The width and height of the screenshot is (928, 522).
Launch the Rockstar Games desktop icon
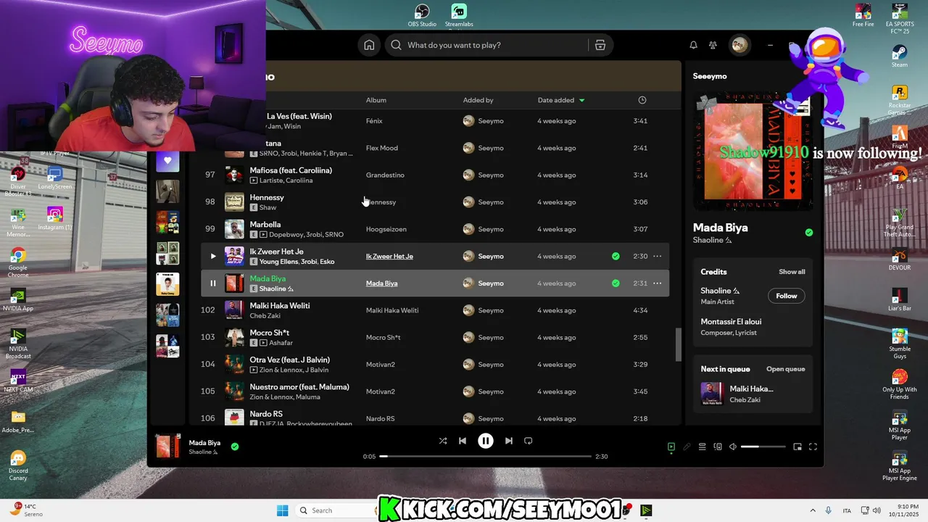[900, 100]
